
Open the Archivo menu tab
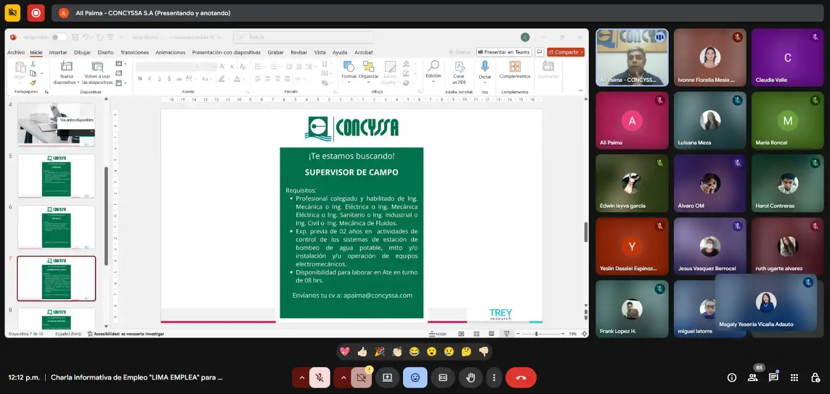[16, 52]
